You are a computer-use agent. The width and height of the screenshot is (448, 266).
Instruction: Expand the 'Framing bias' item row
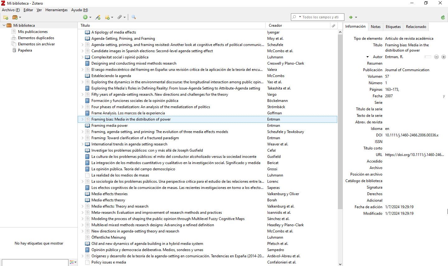coord(82,119)
